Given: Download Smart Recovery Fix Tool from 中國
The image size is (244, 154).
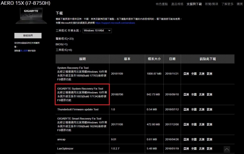Looking at the screenshot, I should 194,125.
